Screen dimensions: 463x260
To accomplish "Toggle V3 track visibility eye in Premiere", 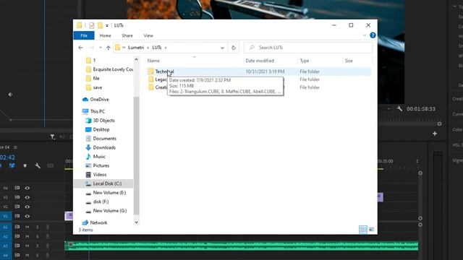I will 27,197.
